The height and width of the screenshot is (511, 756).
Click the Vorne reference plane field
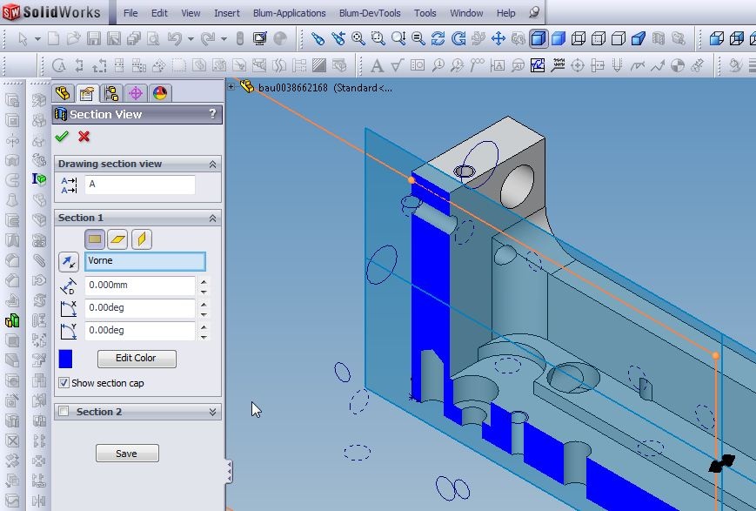pyautogui.click(x=145, y=261)
